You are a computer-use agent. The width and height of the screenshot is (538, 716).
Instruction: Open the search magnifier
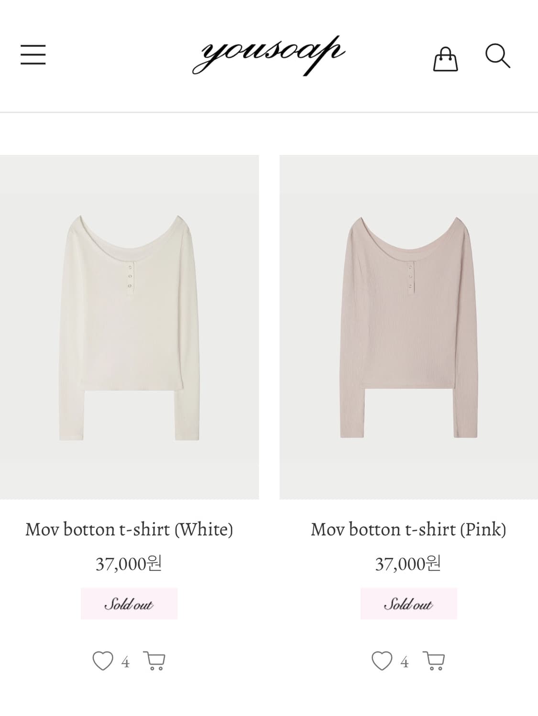coord(497,56)
